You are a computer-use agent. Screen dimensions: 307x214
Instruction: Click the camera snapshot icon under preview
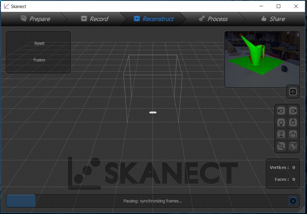[293, 92]
